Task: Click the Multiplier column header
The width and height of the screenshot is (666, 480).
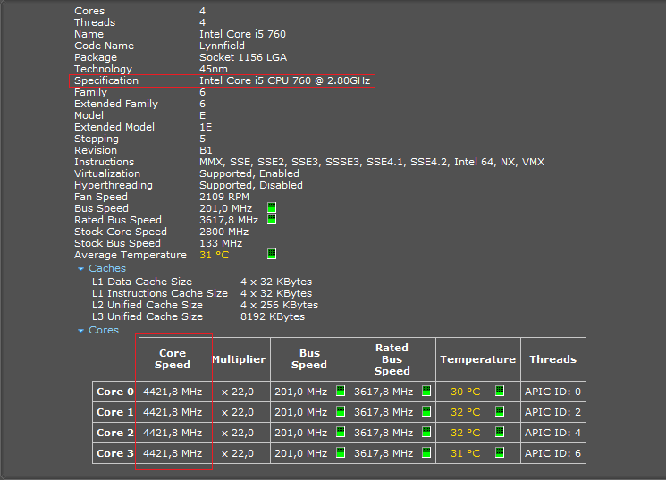Action: point(239,359)
